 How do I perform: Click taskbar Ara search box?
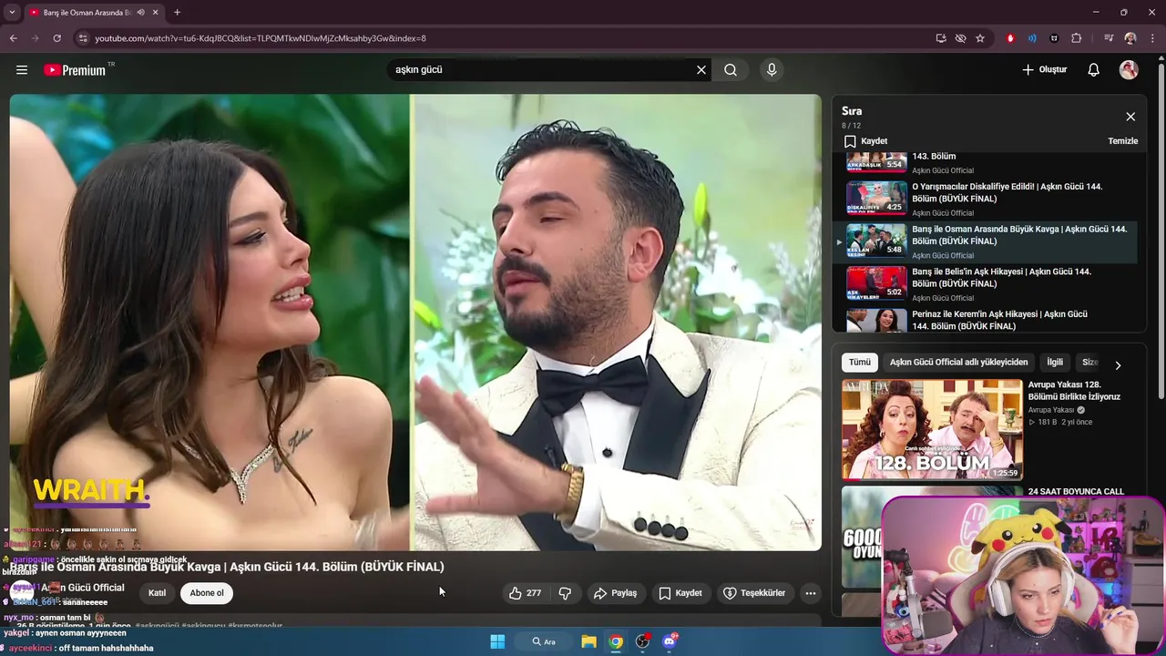click(x=544, y=641)
